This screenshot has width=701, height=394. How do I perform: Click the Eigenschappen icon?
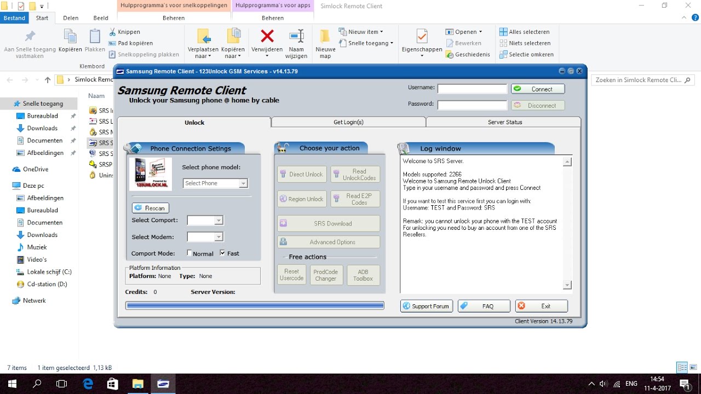tap(422, 36)
